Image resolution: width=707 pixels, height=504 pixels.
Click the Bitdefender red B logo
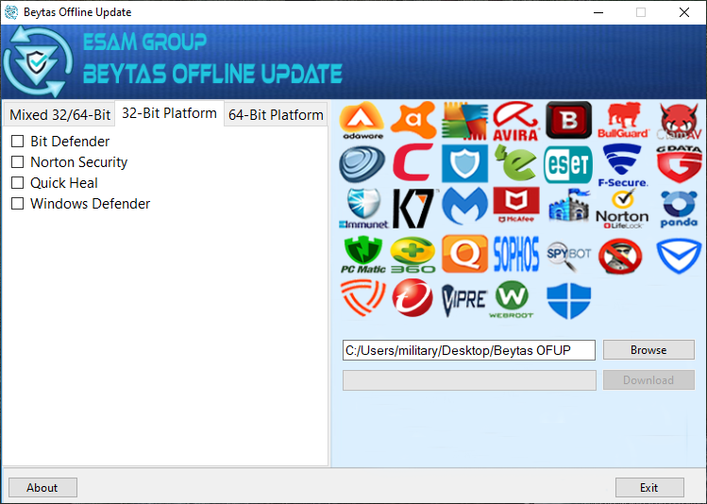(x=568, y=120)
